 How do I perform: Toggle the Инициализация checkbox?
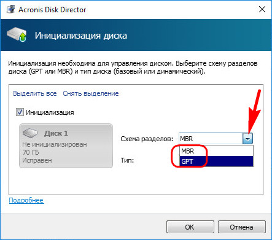click(x=20, y=112)
